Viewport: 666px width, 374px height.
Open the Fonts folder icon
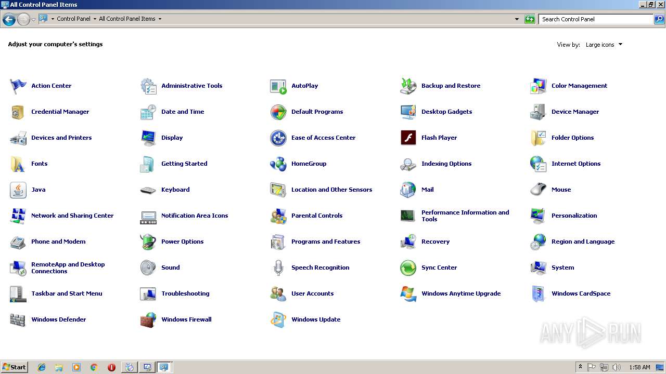click(x=18, y=164)
